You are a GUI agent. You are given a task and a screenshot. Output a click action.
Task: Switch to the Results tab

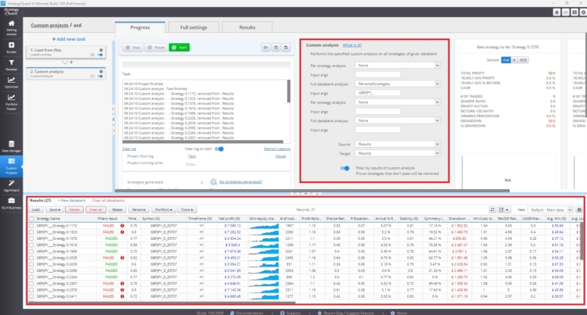coord(247,27)
